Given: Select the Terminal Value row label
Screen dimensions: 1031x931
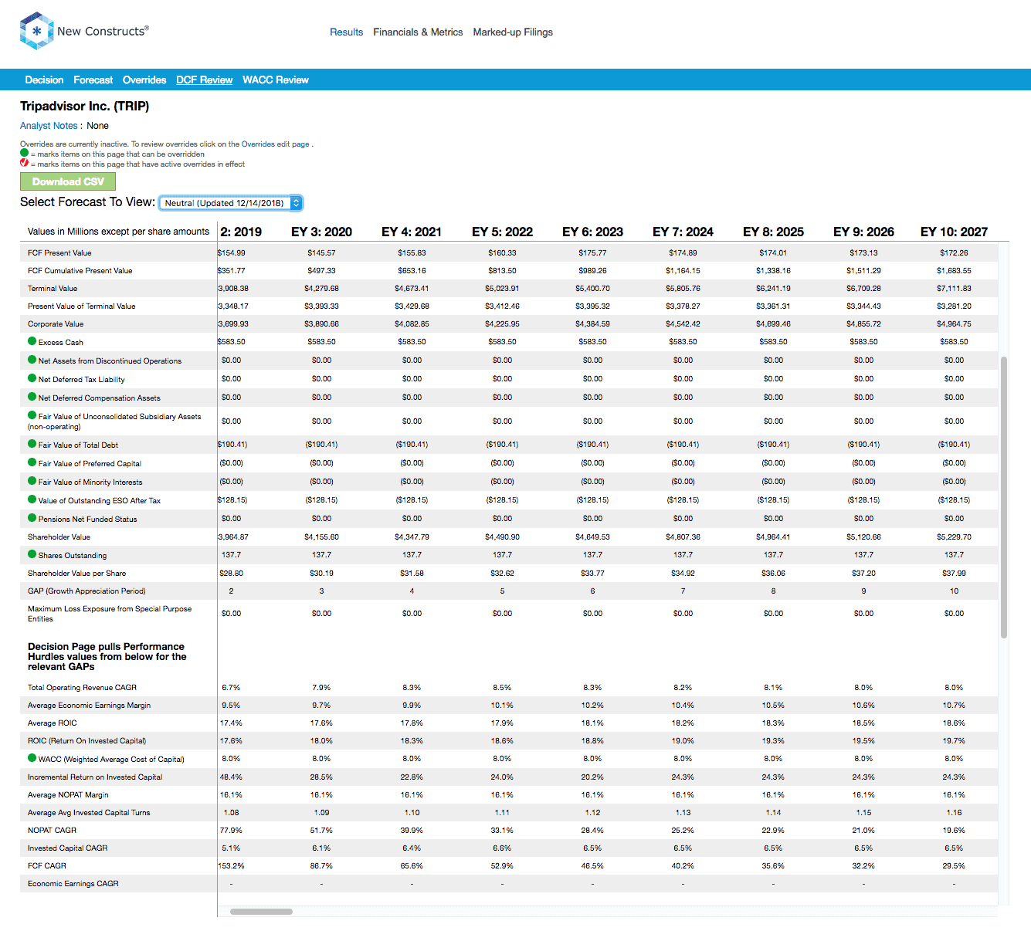Looking at the screenshot, I should click(x=53, y=289).
